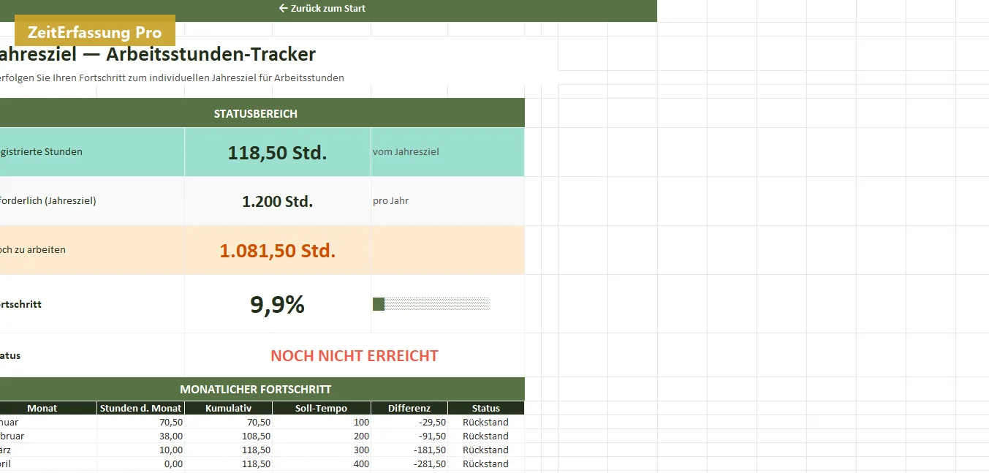Select the Differenz '-281,50' cell
The width and height of the screenshot is (989, 473).
[x=409, y=463]
